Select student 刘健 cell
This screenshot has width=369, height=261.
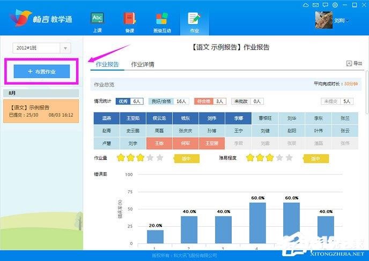tap(265, 130)
